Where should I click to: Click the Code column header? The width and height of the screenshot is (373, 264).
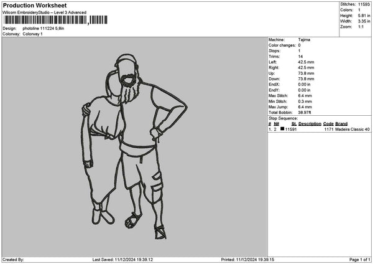click(x=328, y=124)
